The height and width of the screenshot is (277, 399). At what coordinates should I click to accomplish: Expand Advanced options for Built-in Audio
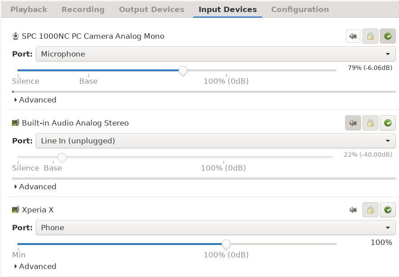[35, 187]
